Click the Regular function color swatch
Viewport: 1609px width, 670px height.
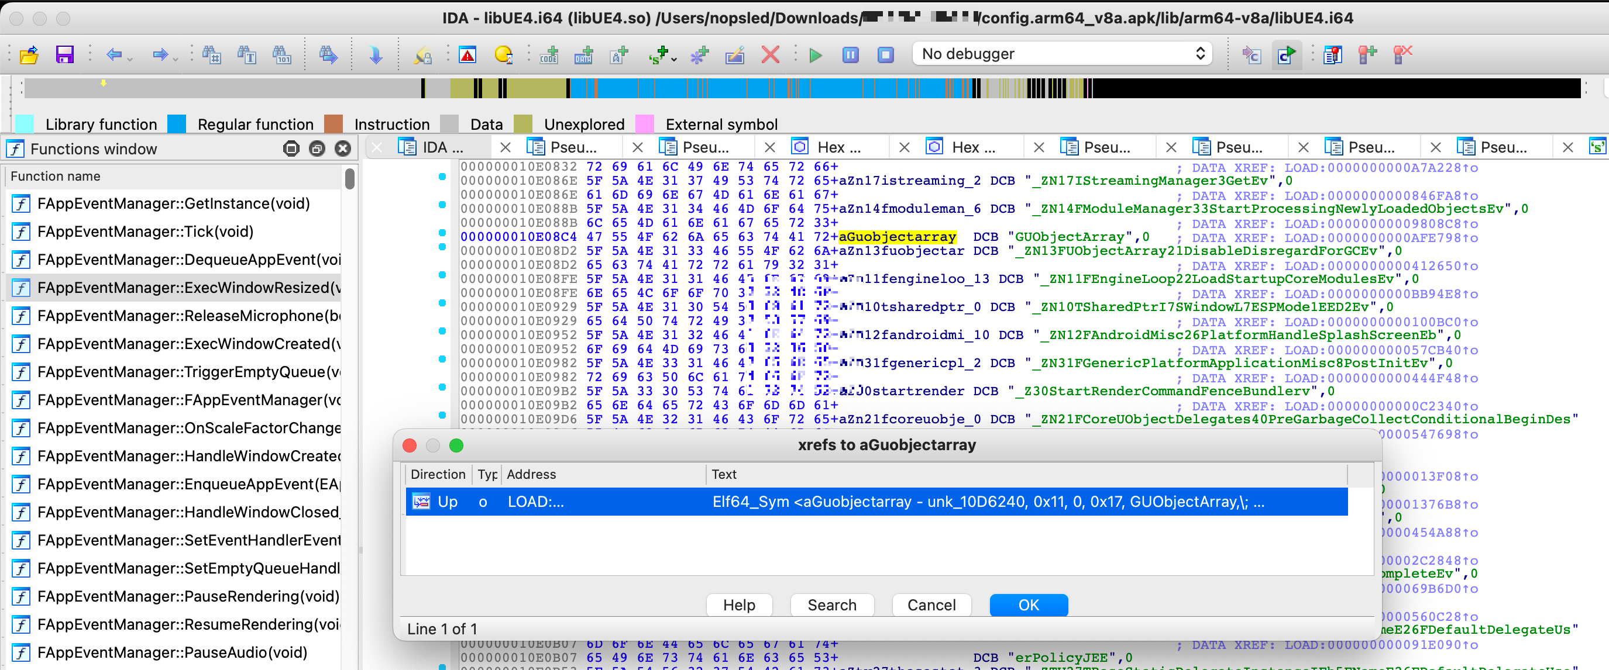click(x=177, y=125)
